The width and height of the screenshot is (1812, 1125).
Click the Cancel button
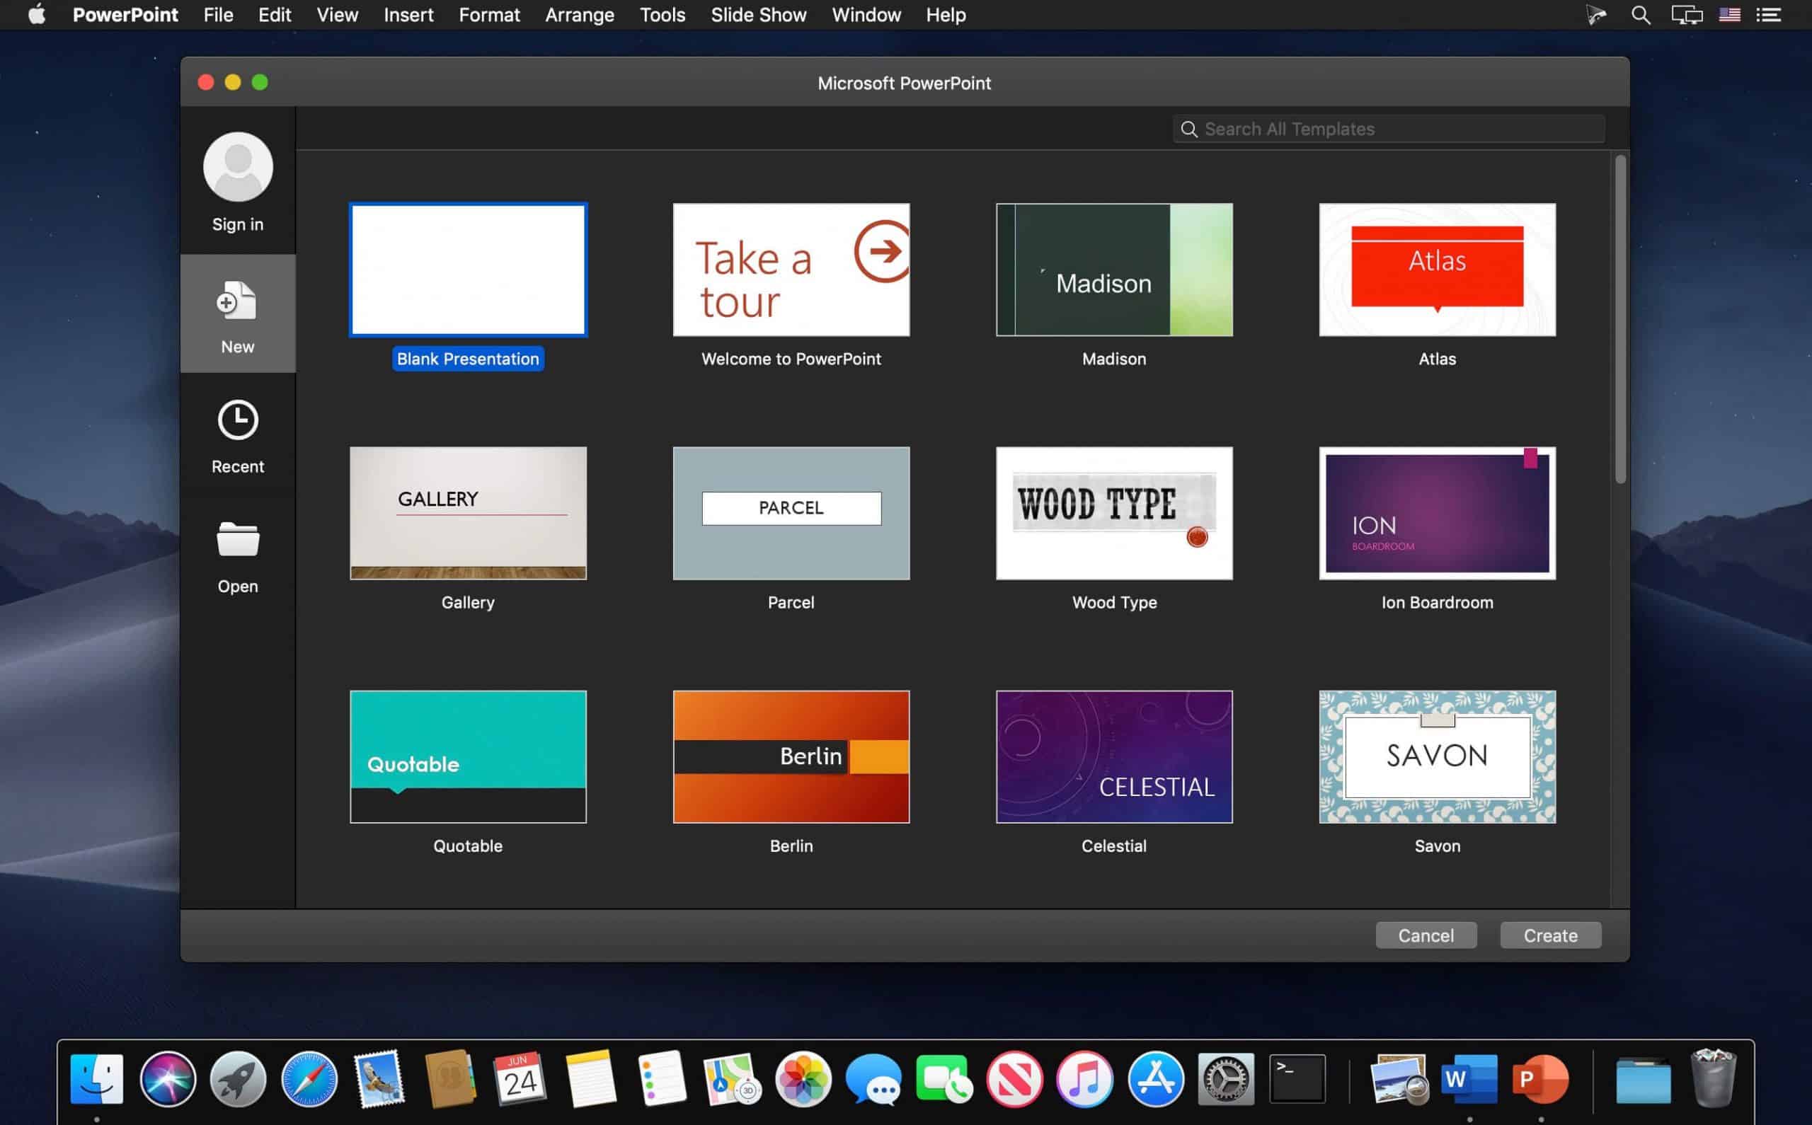click(1426, 935)
